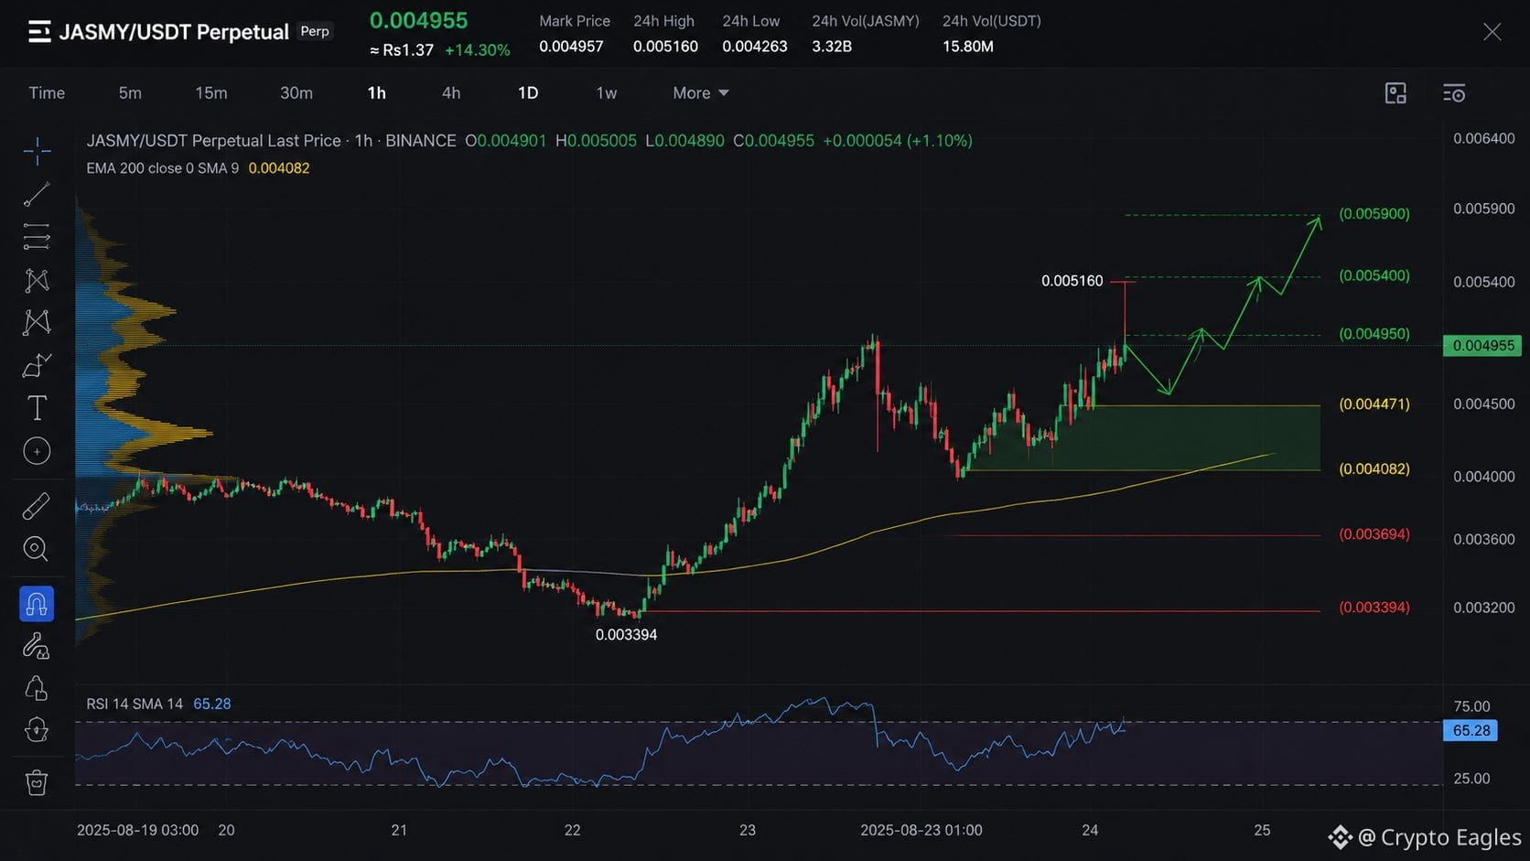Open the EMA 200 close indicator legend

click(163, 168)
